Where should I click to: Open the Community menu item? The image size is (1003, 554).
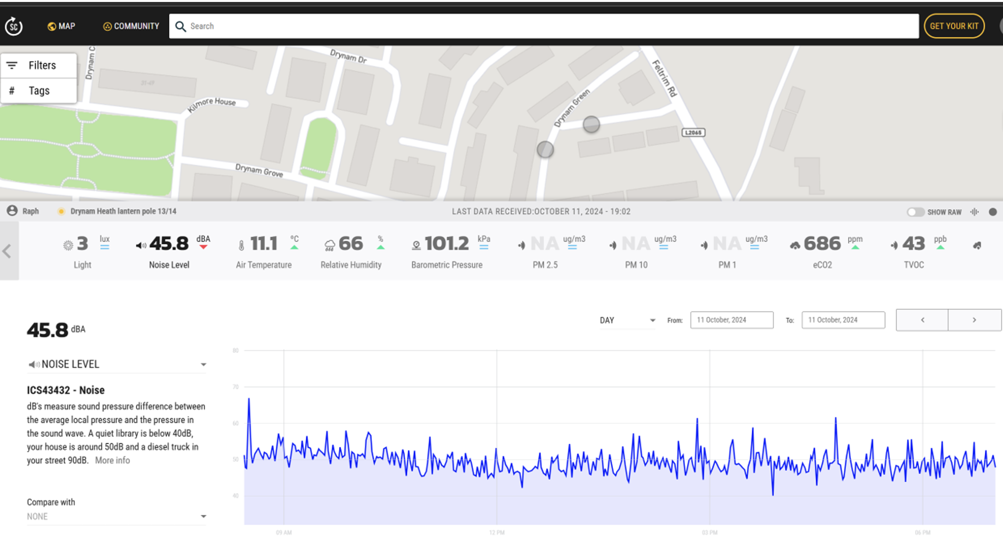131,26
